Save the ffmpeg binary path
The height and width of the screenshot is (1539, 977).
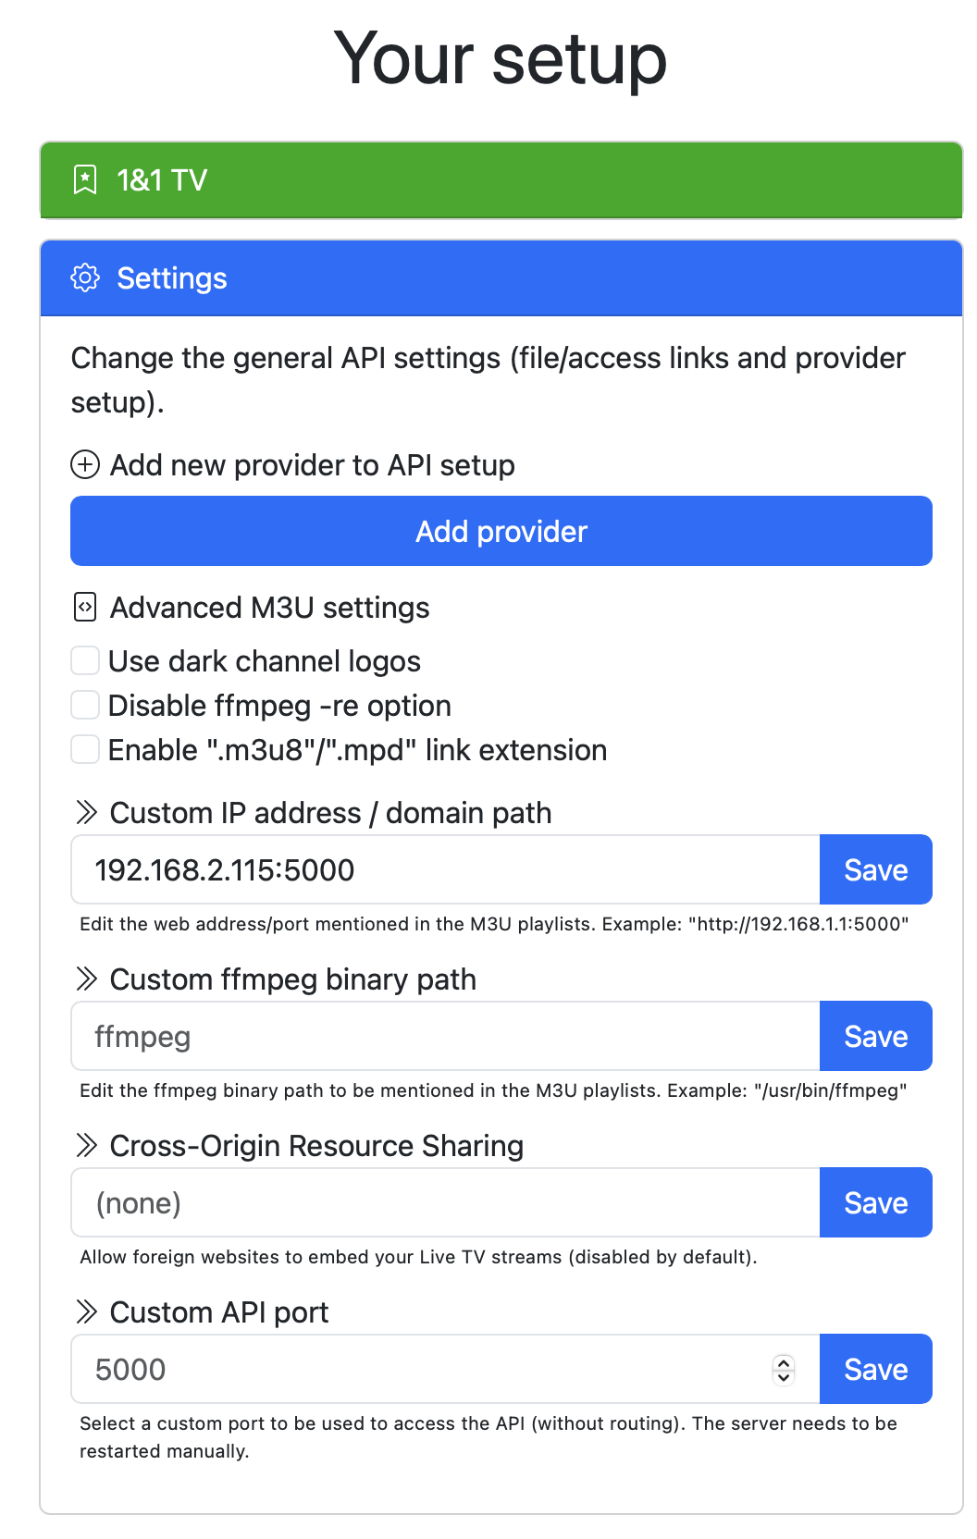[x=875, y=1036]
